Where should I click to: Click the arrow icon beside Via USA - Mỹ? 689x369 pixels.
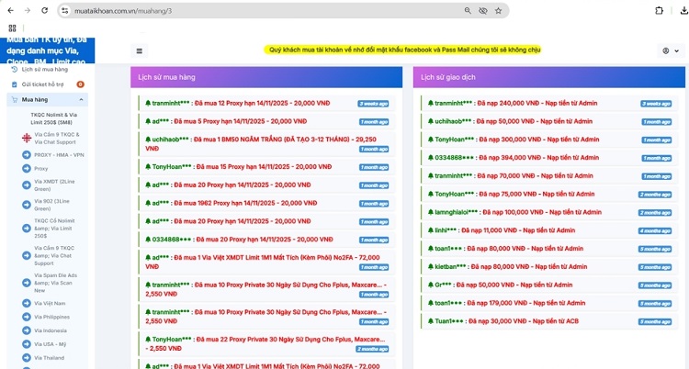click(x=27, y=344)
